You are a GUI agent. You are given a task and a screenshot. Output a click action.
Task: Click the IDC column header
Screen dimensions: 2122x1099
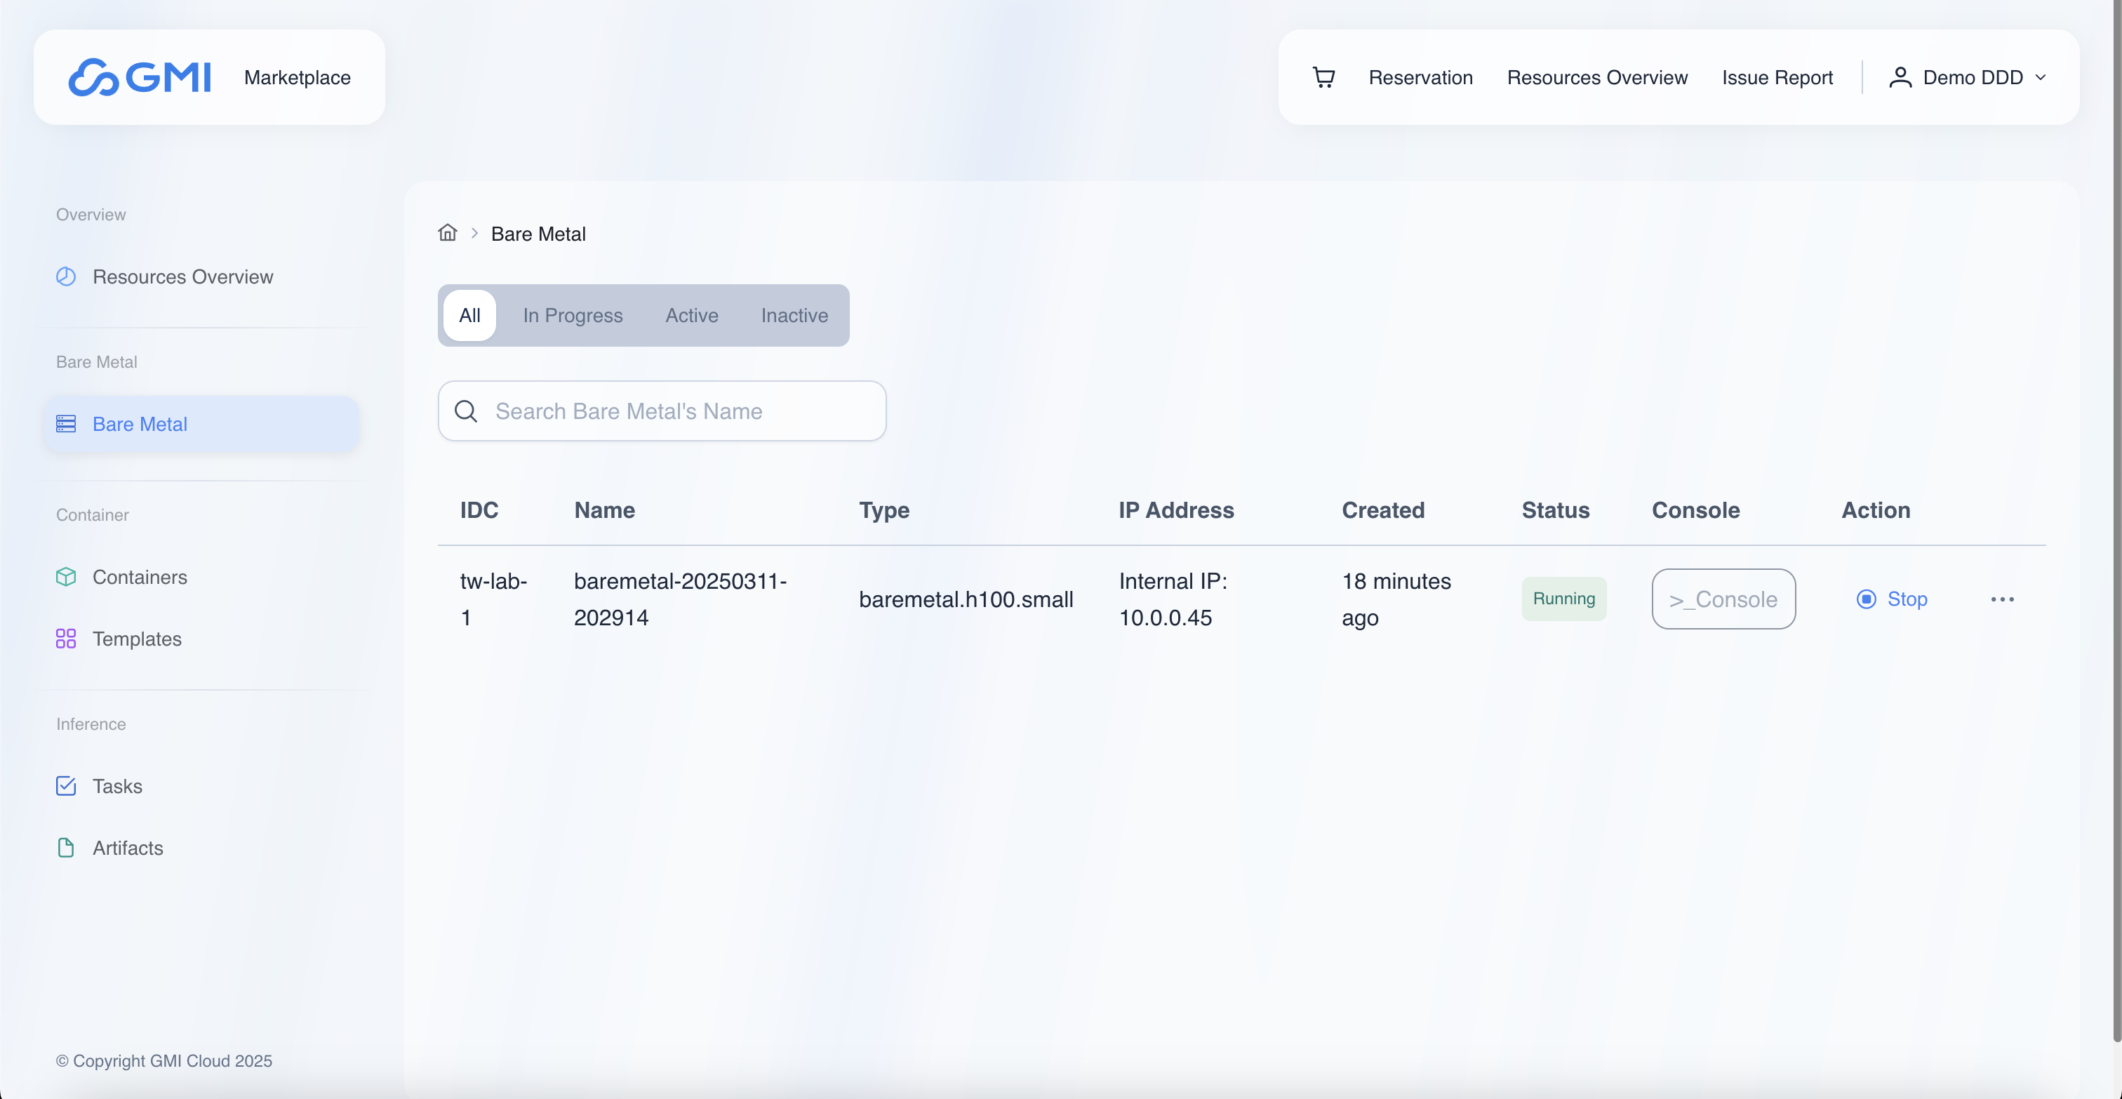(479, 511)
